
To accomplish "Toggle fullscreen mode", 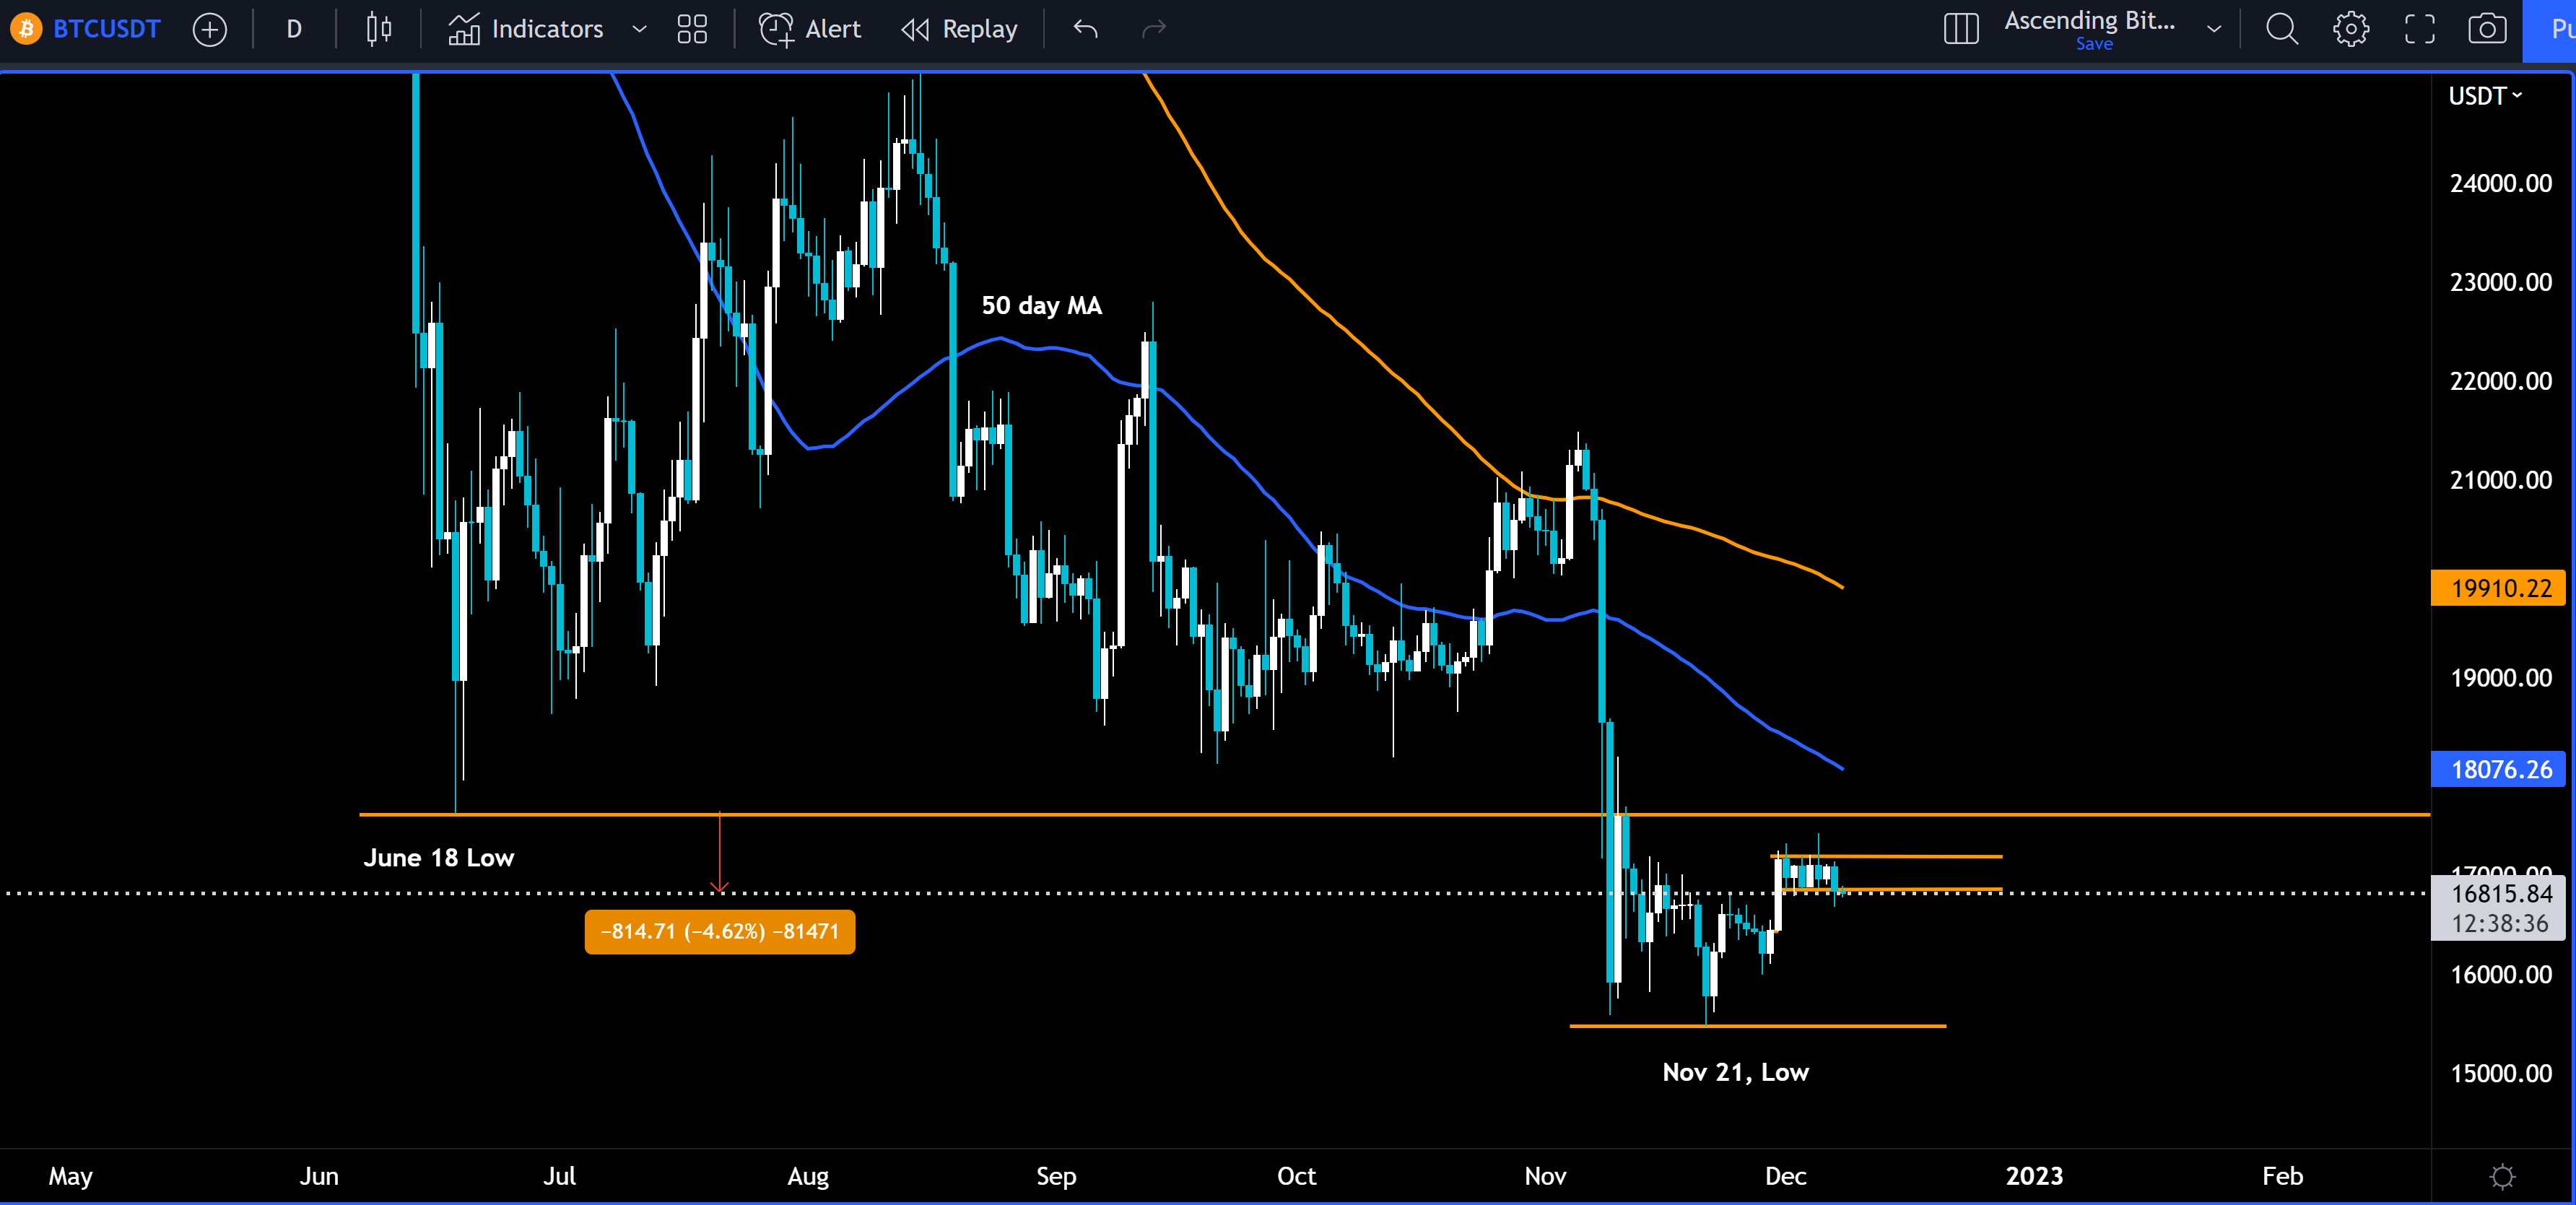I will [x=2420, y=29].
